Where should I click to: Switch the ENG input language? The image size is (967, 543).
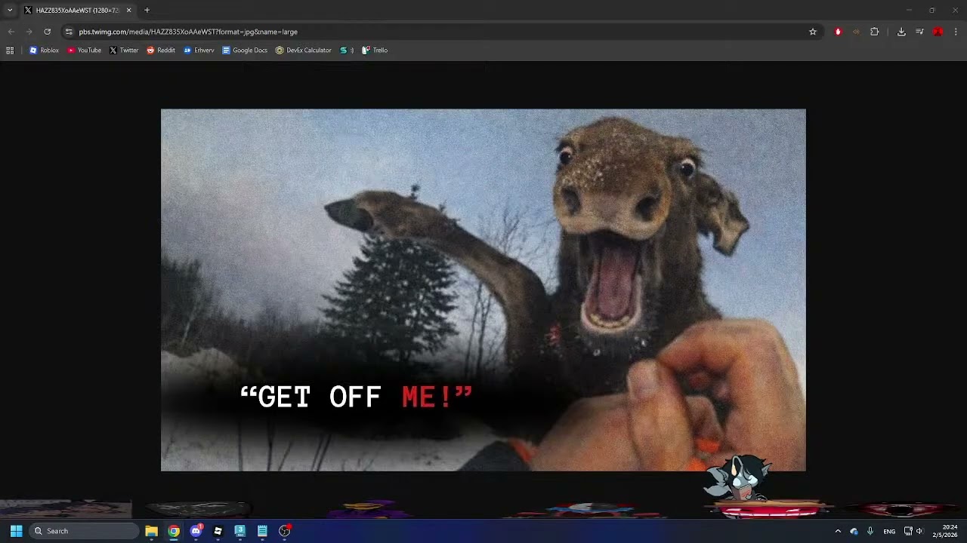(889, 531)
